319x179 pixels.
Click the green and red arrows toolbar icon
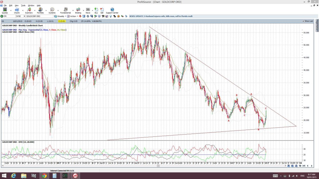point(122,16)
